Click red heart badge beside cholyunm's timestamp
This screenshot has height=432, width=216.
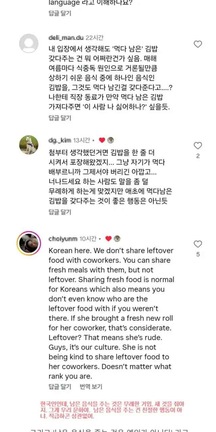108,239
